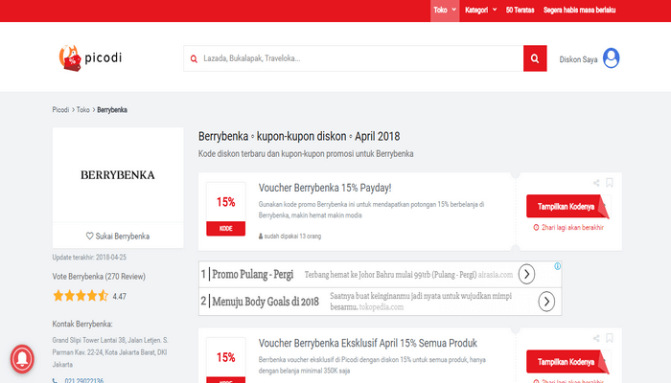
Task: Open the user profile avatar icon
Action: click(612, 58)
